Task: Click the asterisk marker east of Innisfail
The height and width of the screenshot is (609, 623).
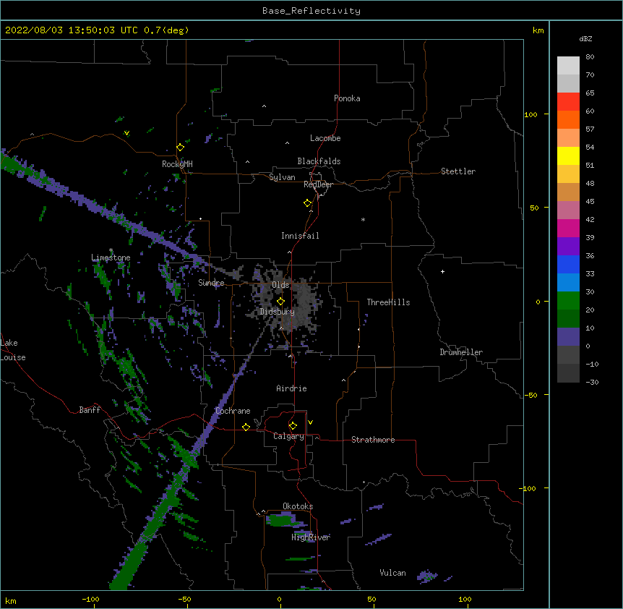Action: [363, 219]
